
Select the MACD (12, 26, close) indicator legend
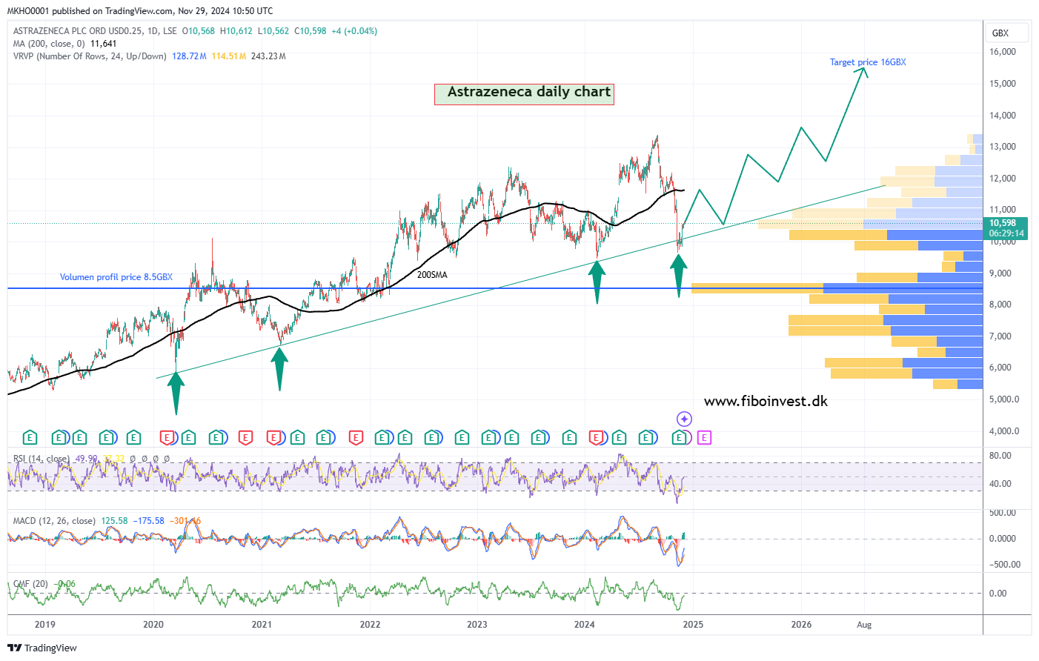(54, 521)
